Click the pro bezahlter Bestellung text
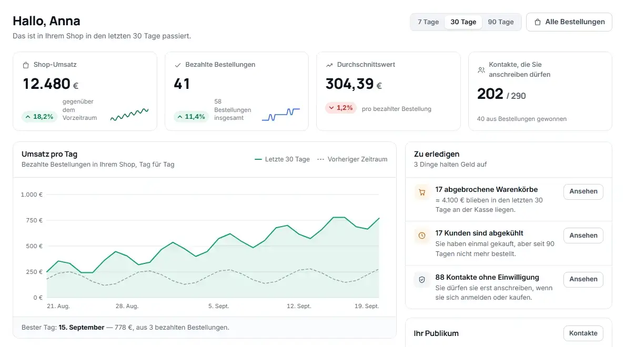This screenshot has width=625, height=347. pyautogui.click(x=397, y=109)
